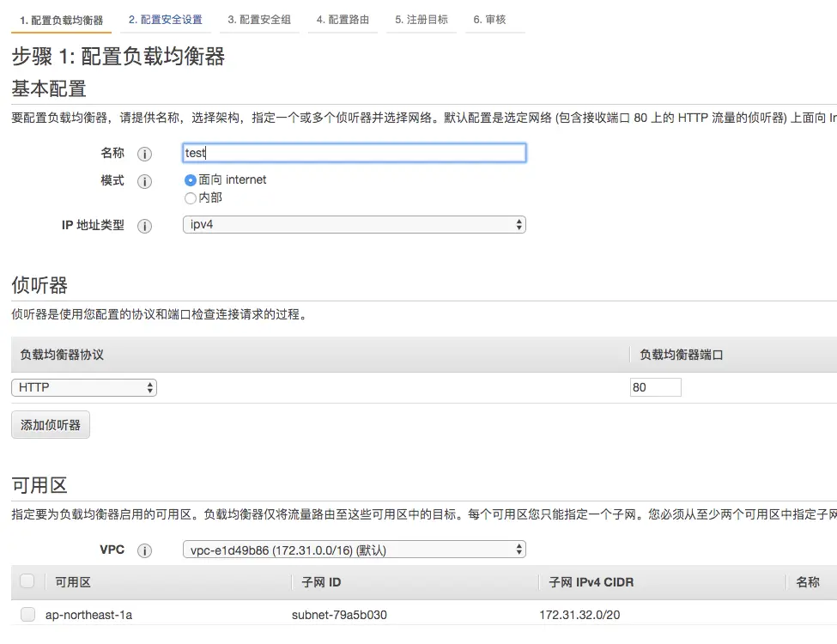Go to tab 2. 配置安全设置
The width and height of the screenshot is (837, 644).
(x=166, y=20)
